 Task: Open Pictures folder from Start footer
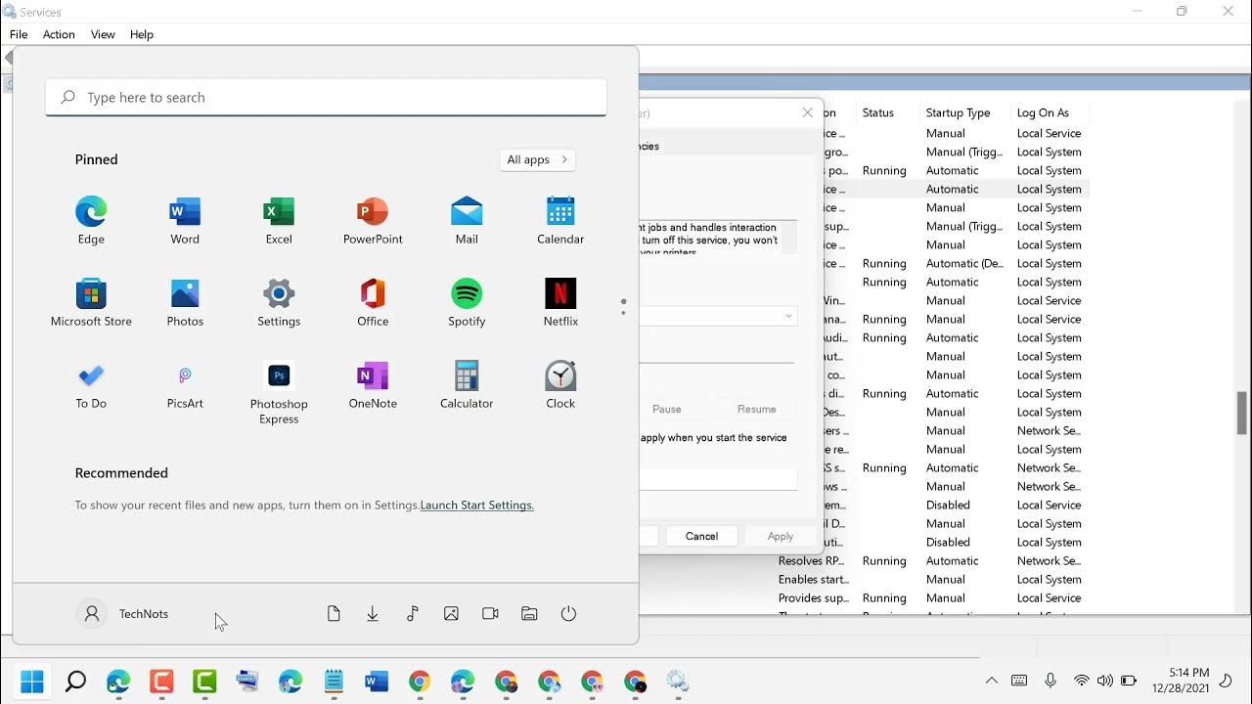(451, 613)
